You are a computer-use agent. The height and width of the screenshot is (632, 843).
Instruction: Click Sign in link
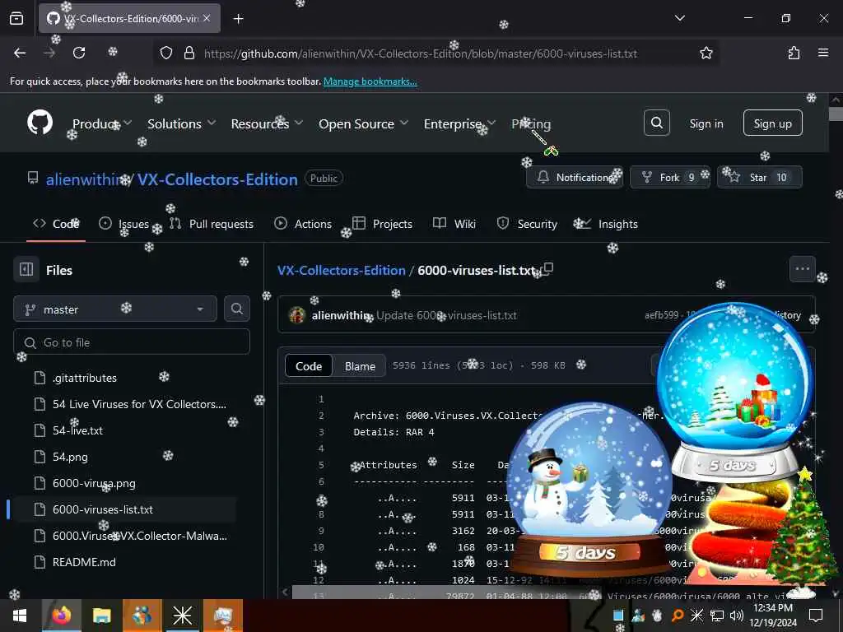tap(706, 123)
